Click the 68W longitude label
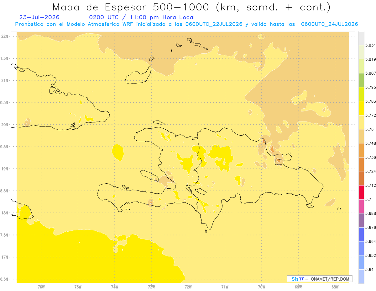This screenshot has width=376, height=291. (x=335, y=287)
